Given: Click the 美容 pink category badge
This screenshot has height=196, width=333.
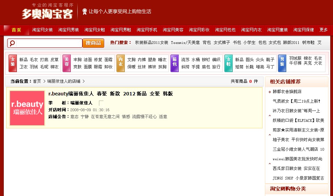Looking at the screenshot, I should (x=67, y=63).
